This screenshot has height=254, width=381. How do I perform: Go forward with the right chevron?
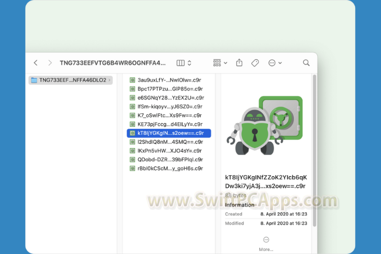pos(50,63)
